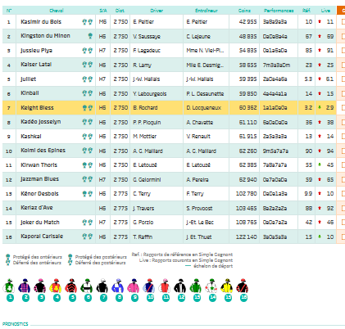Click the Cheval column header
345x329 pixels.
tap(57, 11)
